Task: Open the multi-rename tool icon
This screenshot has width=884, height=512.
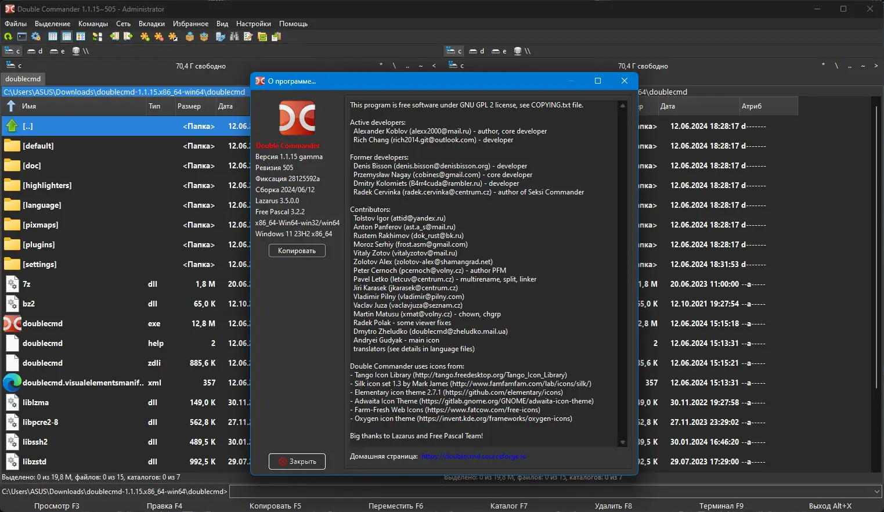Action: [x=248, y=37]
